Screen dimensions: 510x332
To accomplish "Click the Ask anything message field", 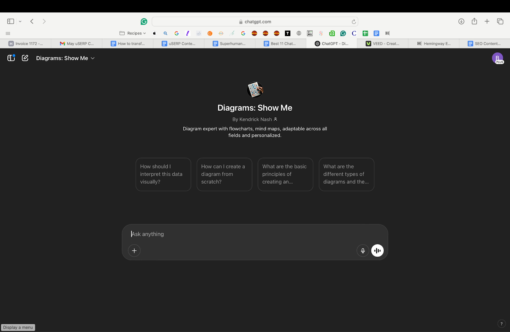I will [x=255, y=234].
